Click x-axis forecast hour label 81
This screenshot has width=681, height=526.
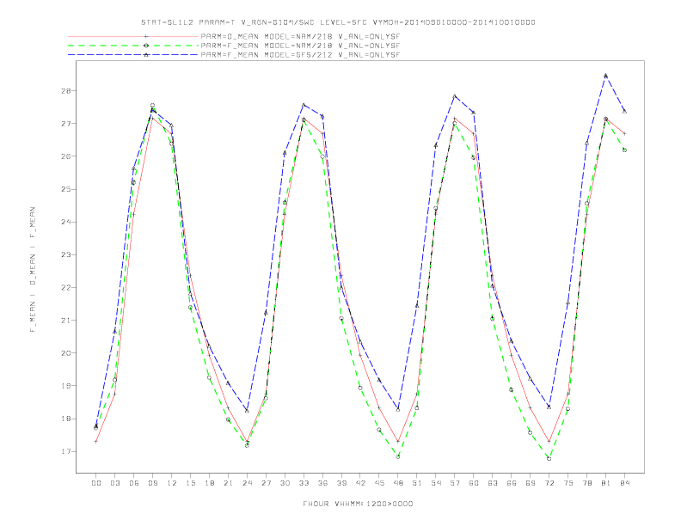tap(606, 483)
